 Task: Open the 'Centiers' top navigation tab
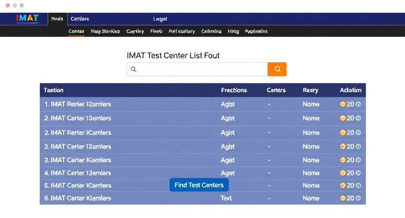coord(80,19)
